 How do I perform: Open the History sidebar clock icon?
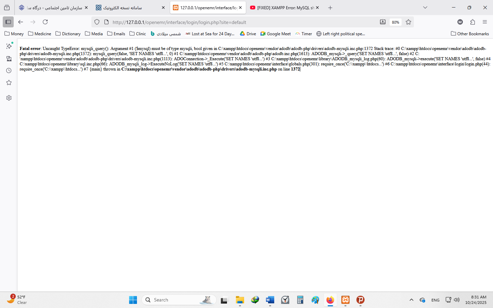tap(9, 70)
